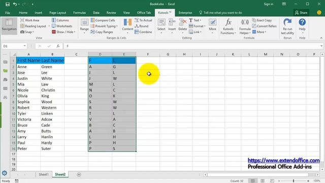Click into the formula bar
Screen dimensions: 325x183
(192, 46)
